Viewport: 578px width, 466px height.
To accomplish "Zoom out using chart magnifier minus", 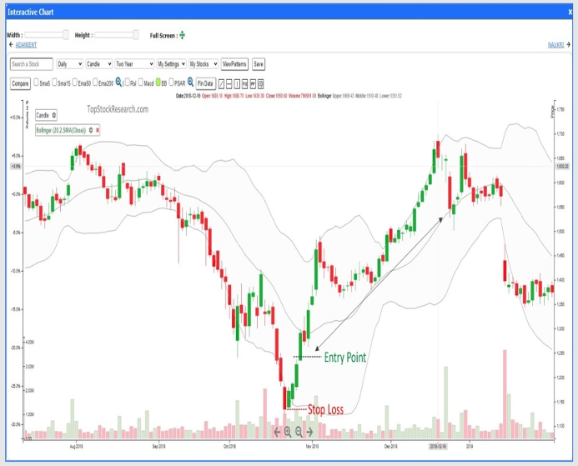I will [299, 432].
